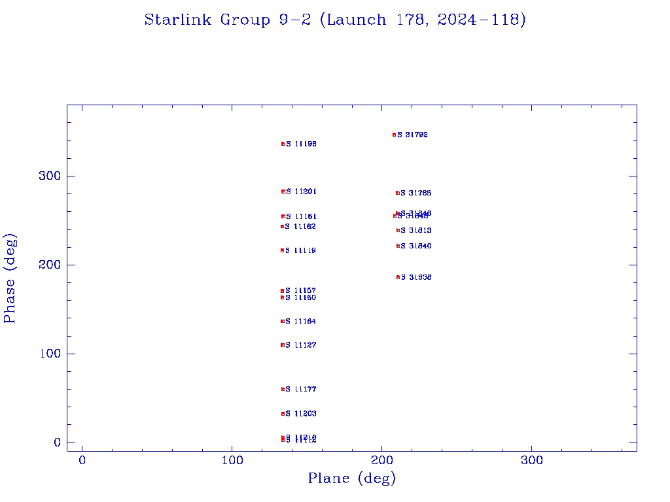Click the 300 tick on Plane axis

[x=532, y=460]
